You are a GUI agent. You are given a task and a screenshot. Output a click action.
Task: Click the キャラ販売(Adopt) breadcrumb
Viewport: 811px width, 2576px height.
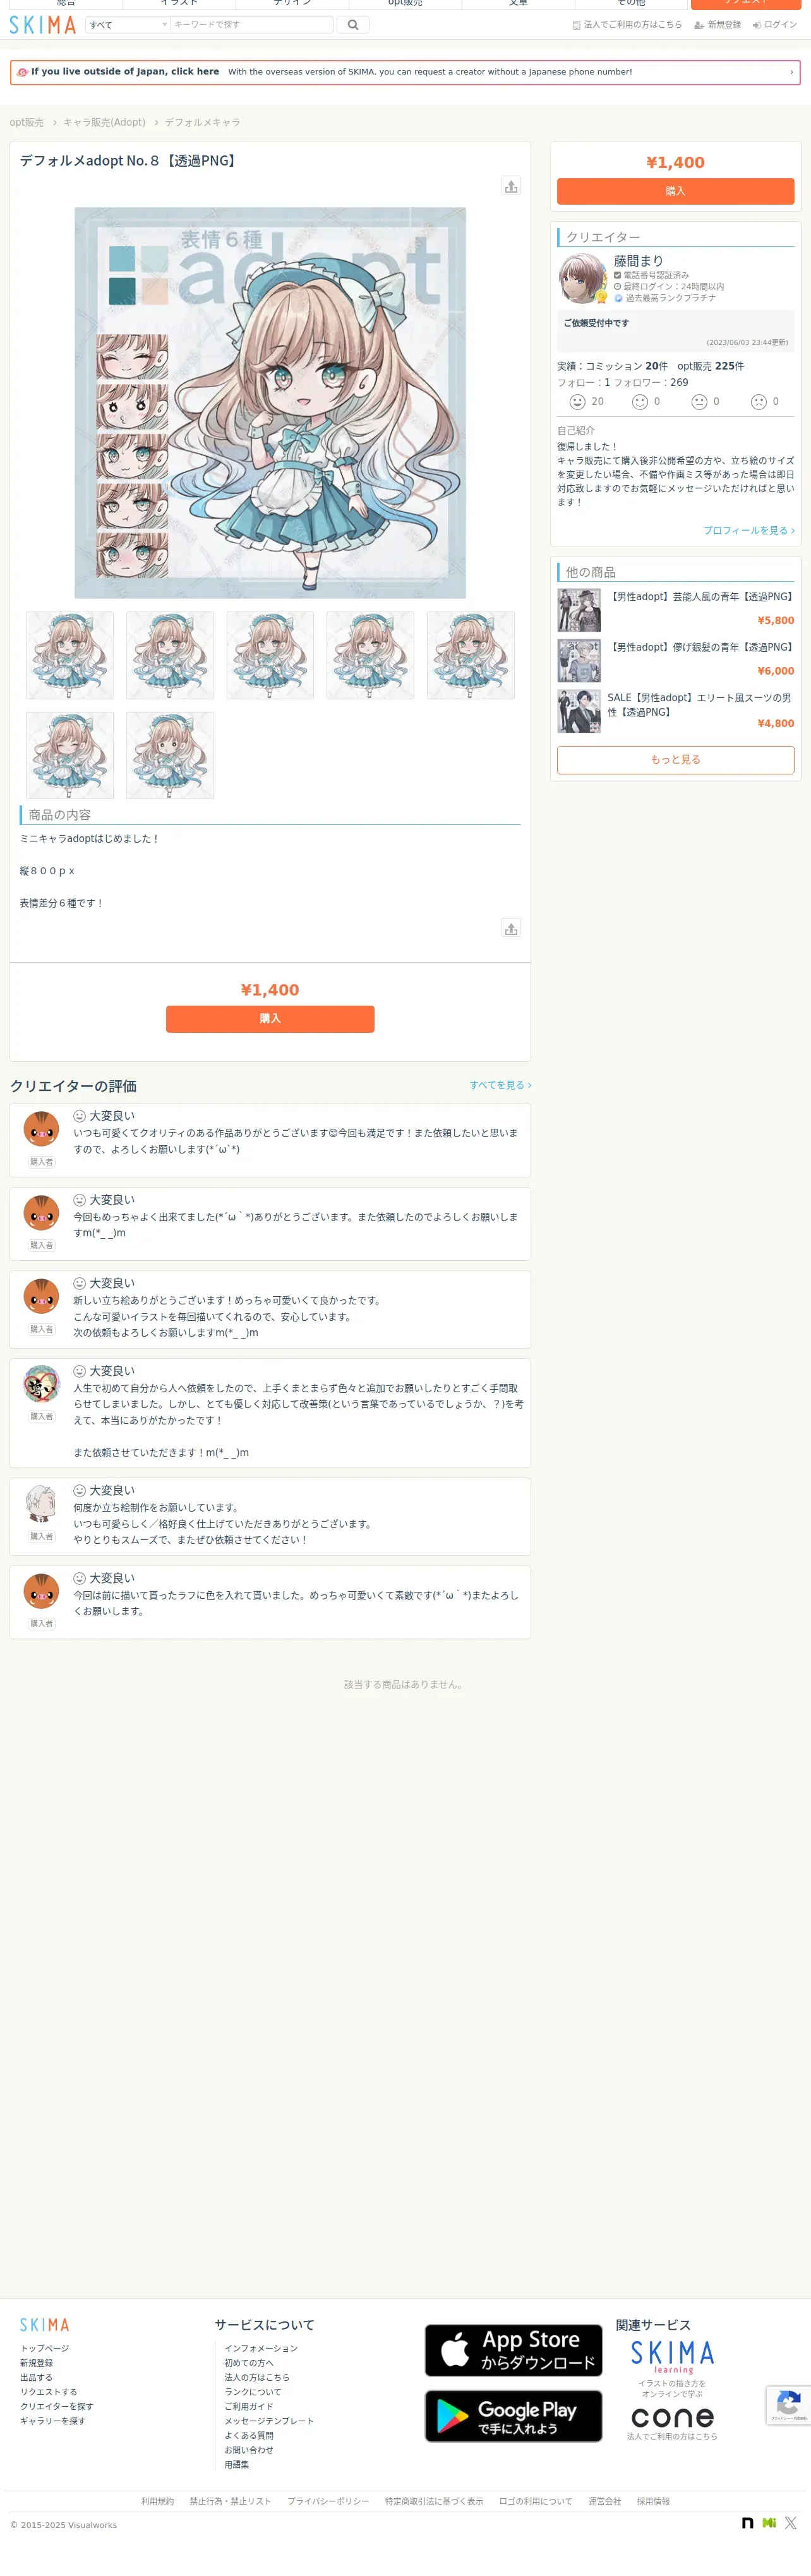coord(104,123)
